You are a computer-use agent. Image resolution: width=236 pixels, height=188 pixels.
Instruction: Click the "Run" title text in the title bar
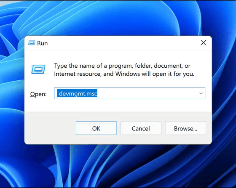(x=42, y=43)
